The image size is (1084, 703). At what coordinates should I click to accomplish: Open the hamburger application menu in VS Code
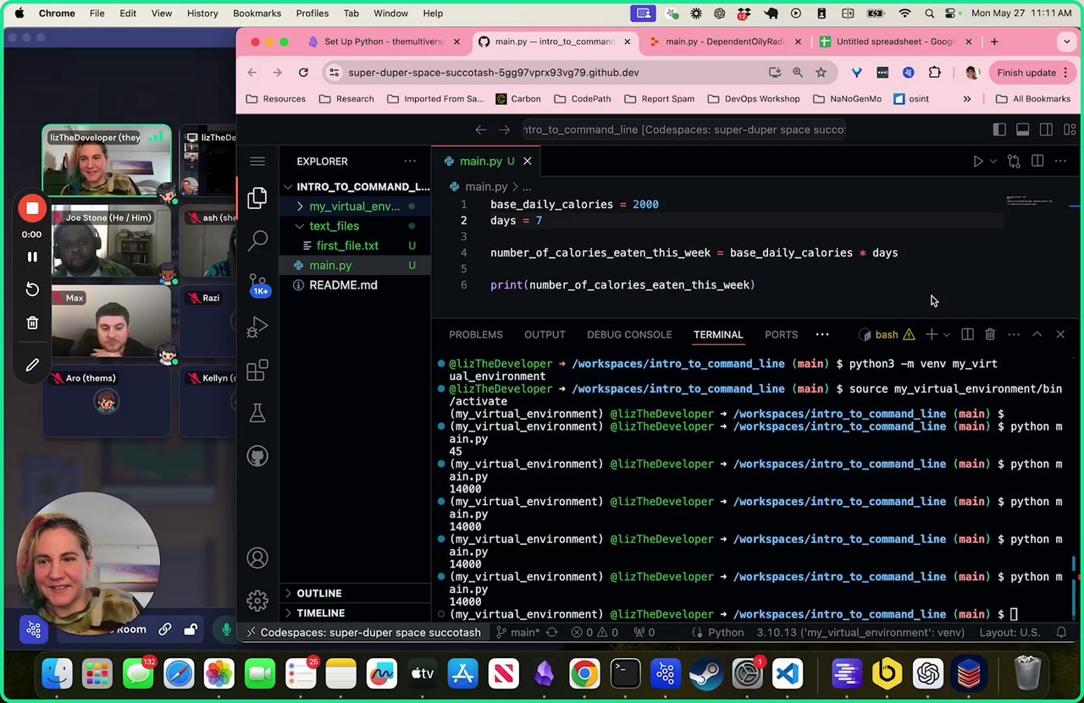tap(257, 161)
